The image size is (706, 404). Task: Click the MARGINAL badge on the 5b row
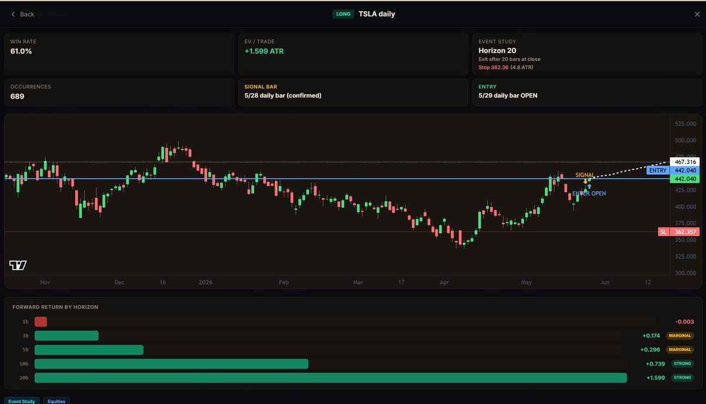(x=680, y=350)
